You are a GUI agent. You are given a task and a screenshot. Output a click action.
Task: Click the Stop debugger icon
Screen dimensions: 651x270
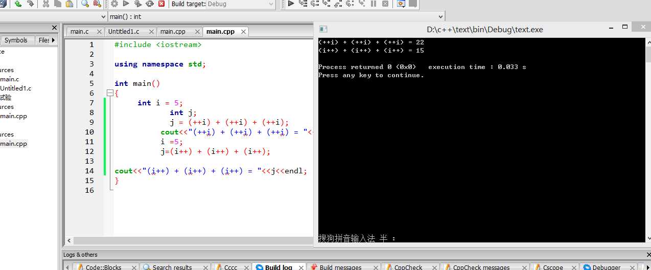[x=385, y=4]
